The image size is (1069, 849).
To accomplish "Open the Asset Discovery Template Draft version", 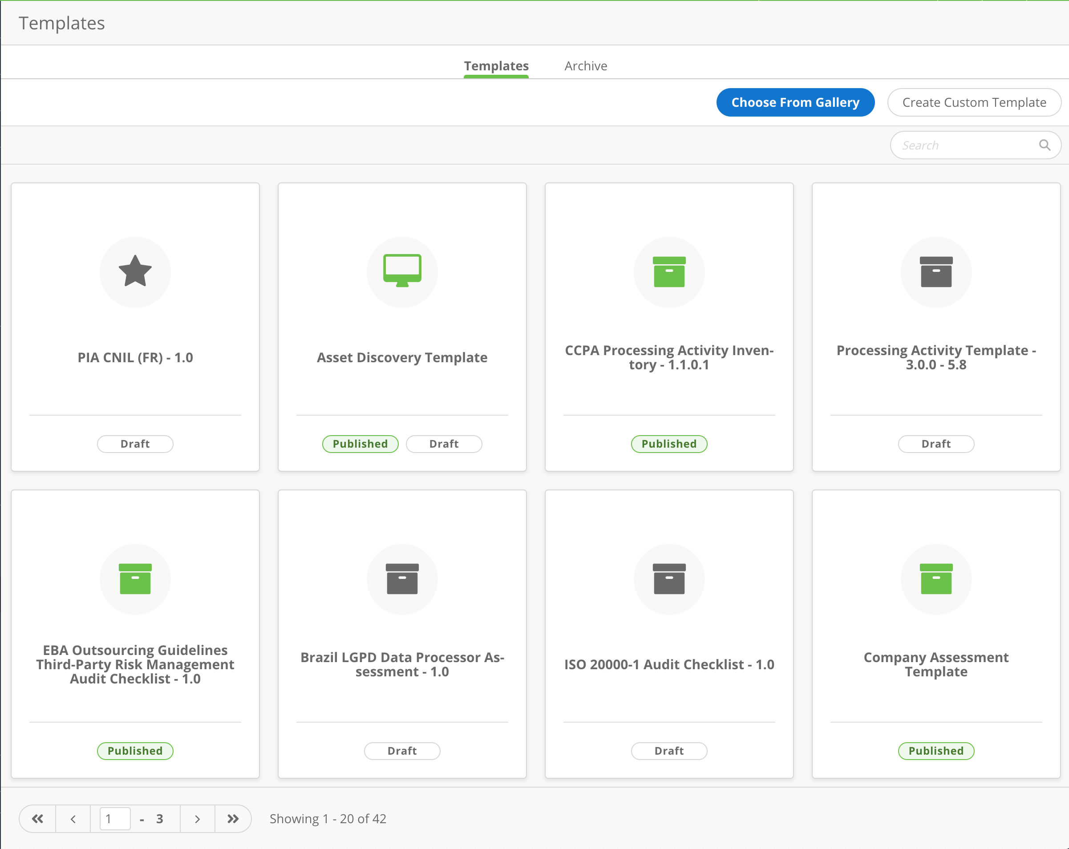I will pyautogui.click(x=444, y=444).
